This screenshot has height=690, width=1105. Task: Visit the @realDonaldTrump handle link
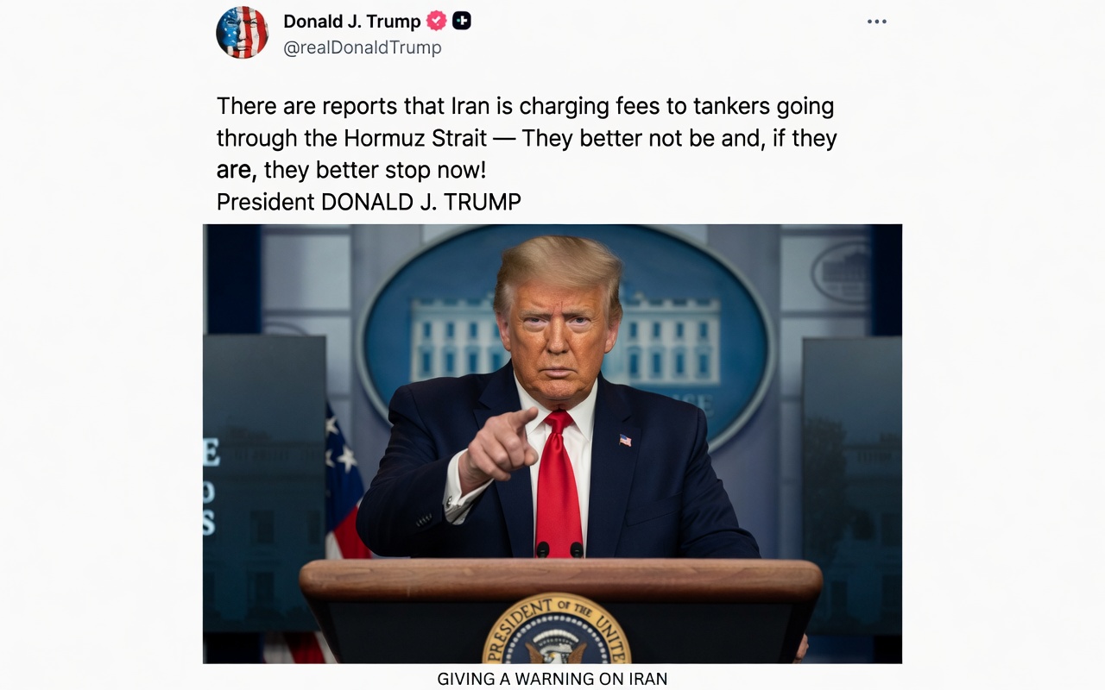(363, 48)
